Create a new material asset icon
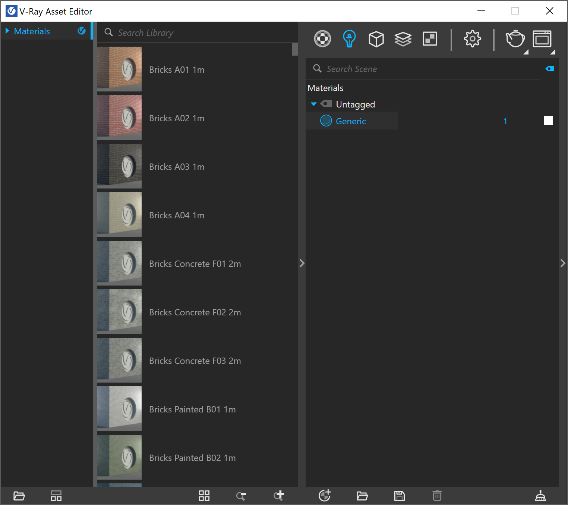568x505 pixels. point(325,495)
